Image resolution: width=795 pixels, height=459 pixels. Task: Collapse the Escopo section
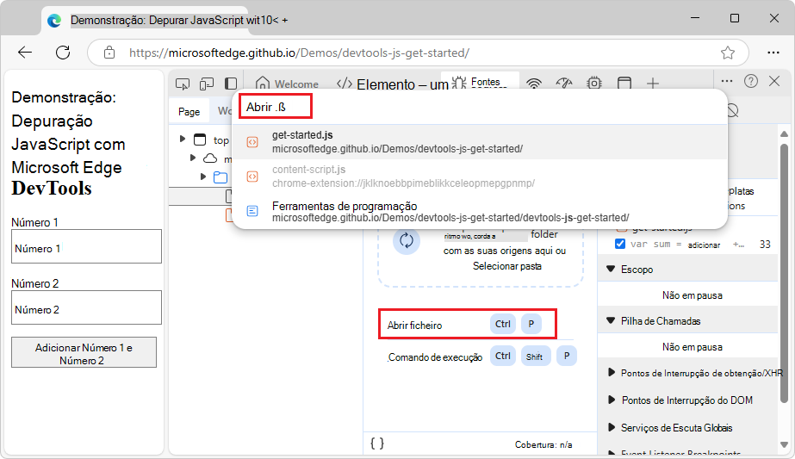(611, 269)
